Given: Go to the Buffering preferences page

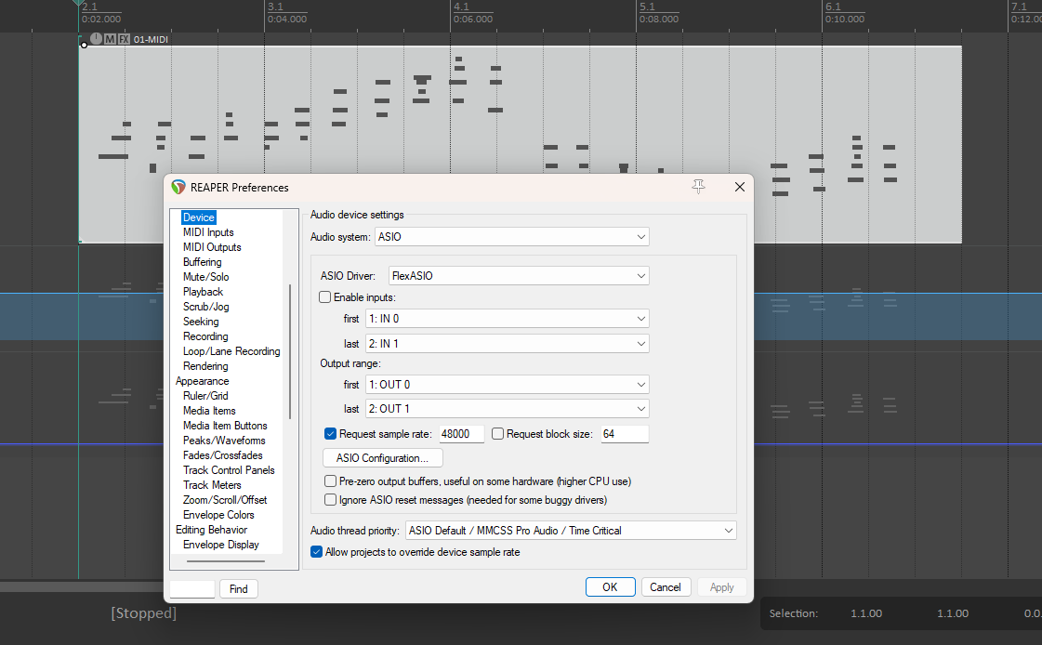Looking at the screenshot, I should [x=202, y=262].
